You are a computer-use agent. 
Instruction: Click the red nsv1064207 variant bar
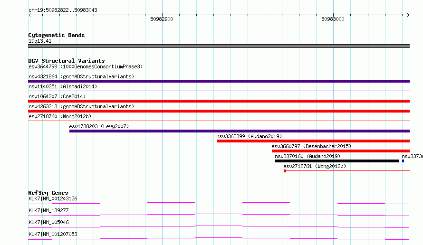click(219, 101)
